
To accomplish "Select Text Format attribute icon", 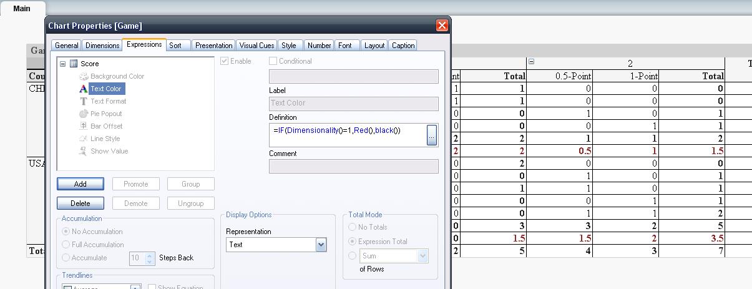I will point(84,101).
